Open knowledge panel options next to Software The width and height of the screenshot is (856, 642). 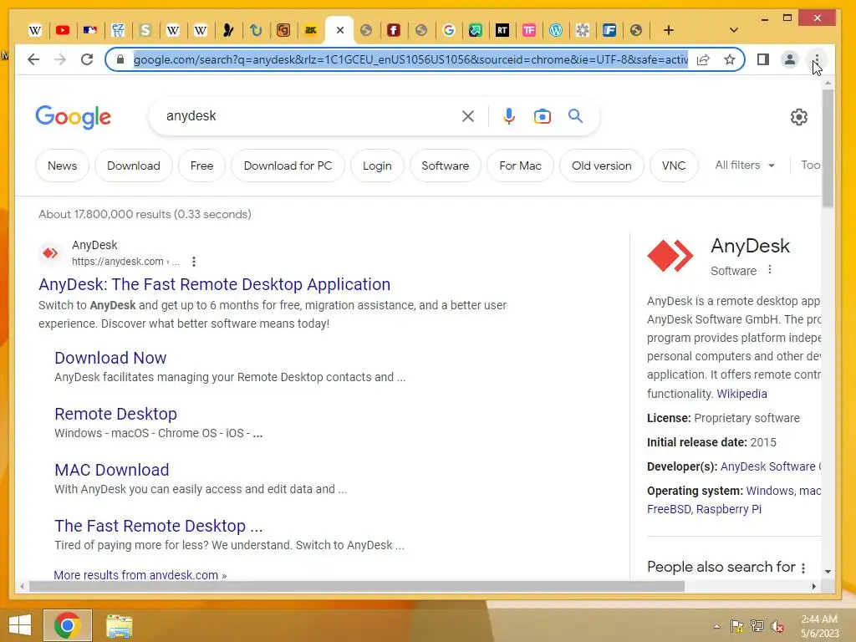click(770, 270)
